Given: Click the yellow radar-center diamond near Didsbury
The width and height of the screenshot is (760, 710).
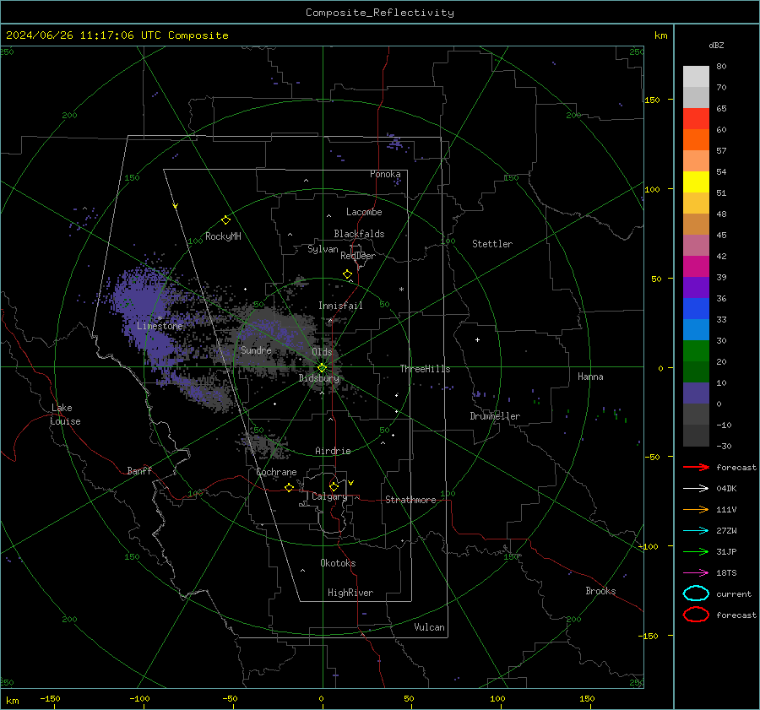Looking at the screenshot, I should coord(322,368).
